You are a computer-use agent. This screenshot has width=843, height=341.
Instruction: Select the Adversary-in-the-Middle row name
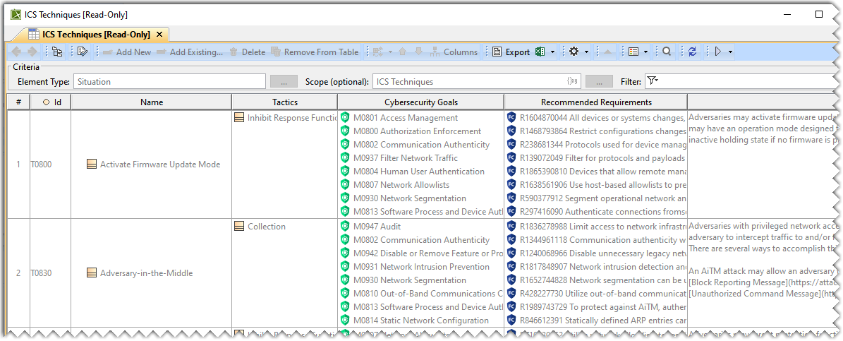tap(146, 273)
